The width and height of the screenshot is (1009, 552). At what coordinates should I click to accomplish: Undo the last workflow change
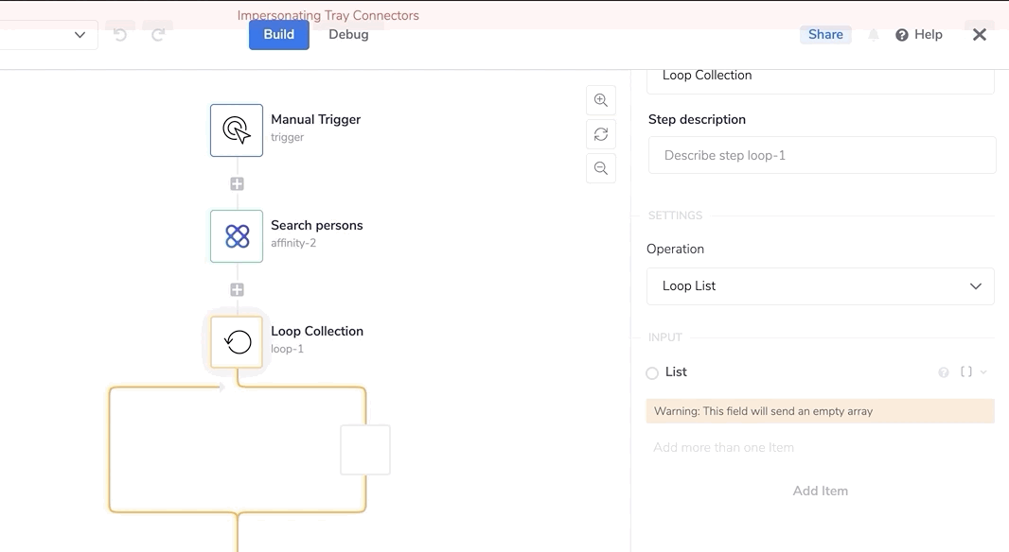pos(120,35)
